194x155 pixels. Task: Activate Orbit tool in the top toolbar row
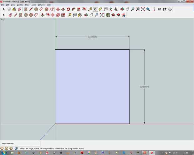coord(122,9)
